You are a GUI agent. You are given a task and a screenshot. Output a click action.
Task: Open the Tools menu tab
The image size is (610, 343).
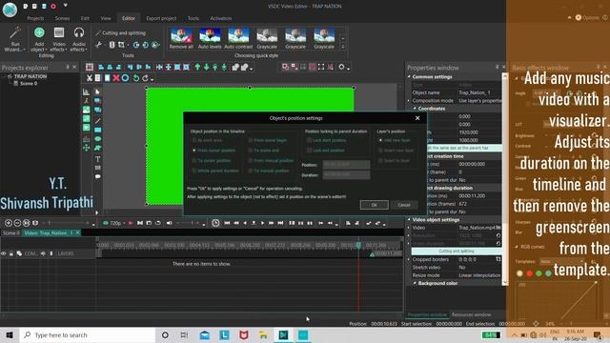coord(193,18)
